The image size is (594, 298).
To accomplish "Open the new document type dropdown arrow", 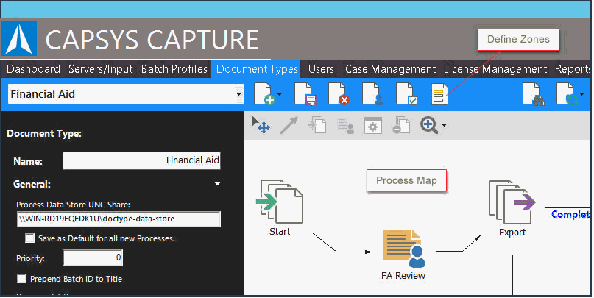I will click(280, 95).
